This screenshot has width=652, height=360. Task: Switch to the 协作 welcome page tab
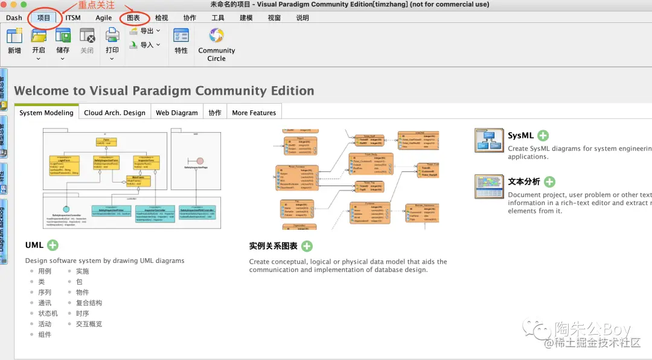(x=215, y=113)
